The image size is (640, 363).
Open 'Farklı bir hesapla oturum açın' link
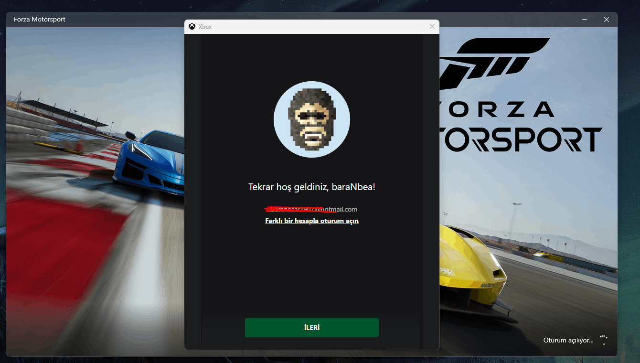coord(312,221)
